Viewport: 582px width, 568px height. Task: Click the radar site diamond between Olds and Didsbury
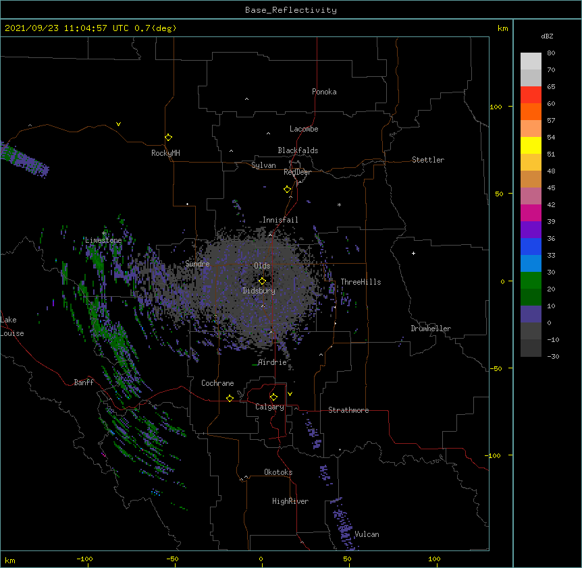click(x=262, y=281)
